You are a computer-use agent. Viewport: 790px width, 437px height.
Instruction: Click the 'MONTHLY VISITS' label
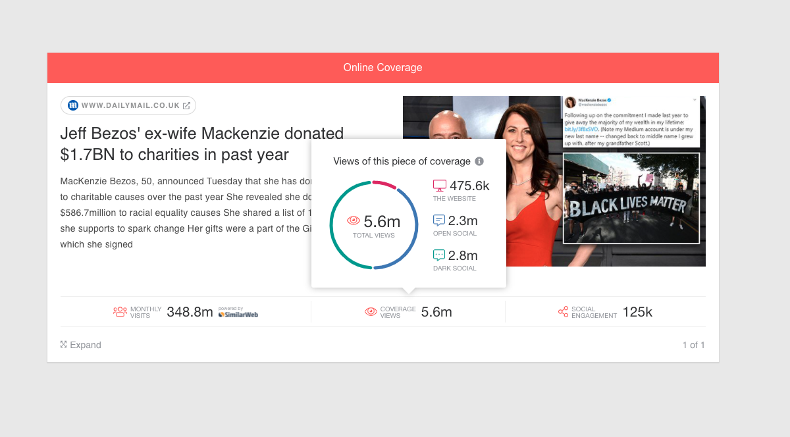[x=145, y=312]
